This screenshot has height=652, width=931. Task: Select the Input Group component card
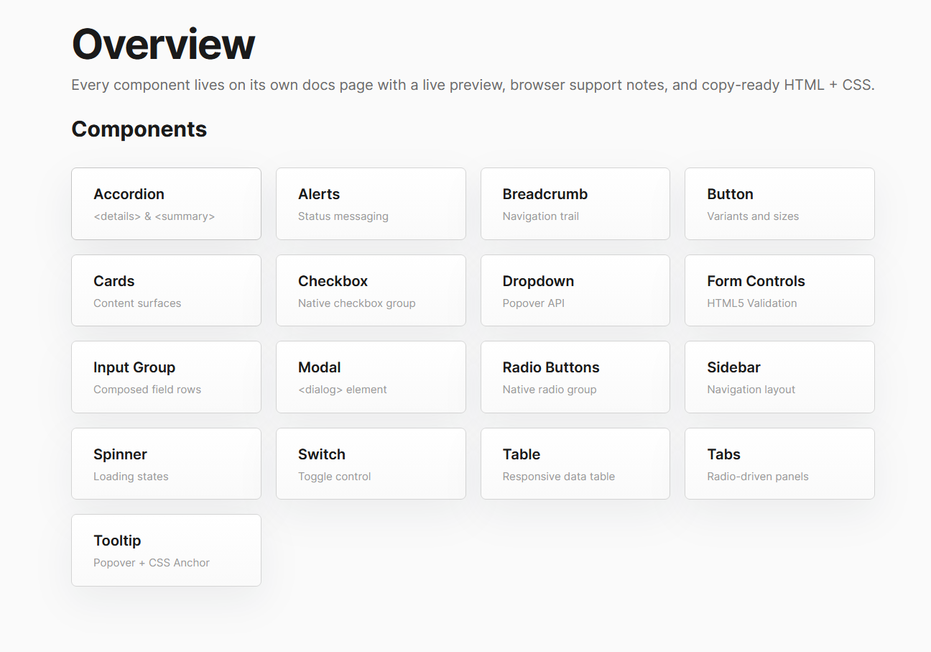click(x=166, y=377)
